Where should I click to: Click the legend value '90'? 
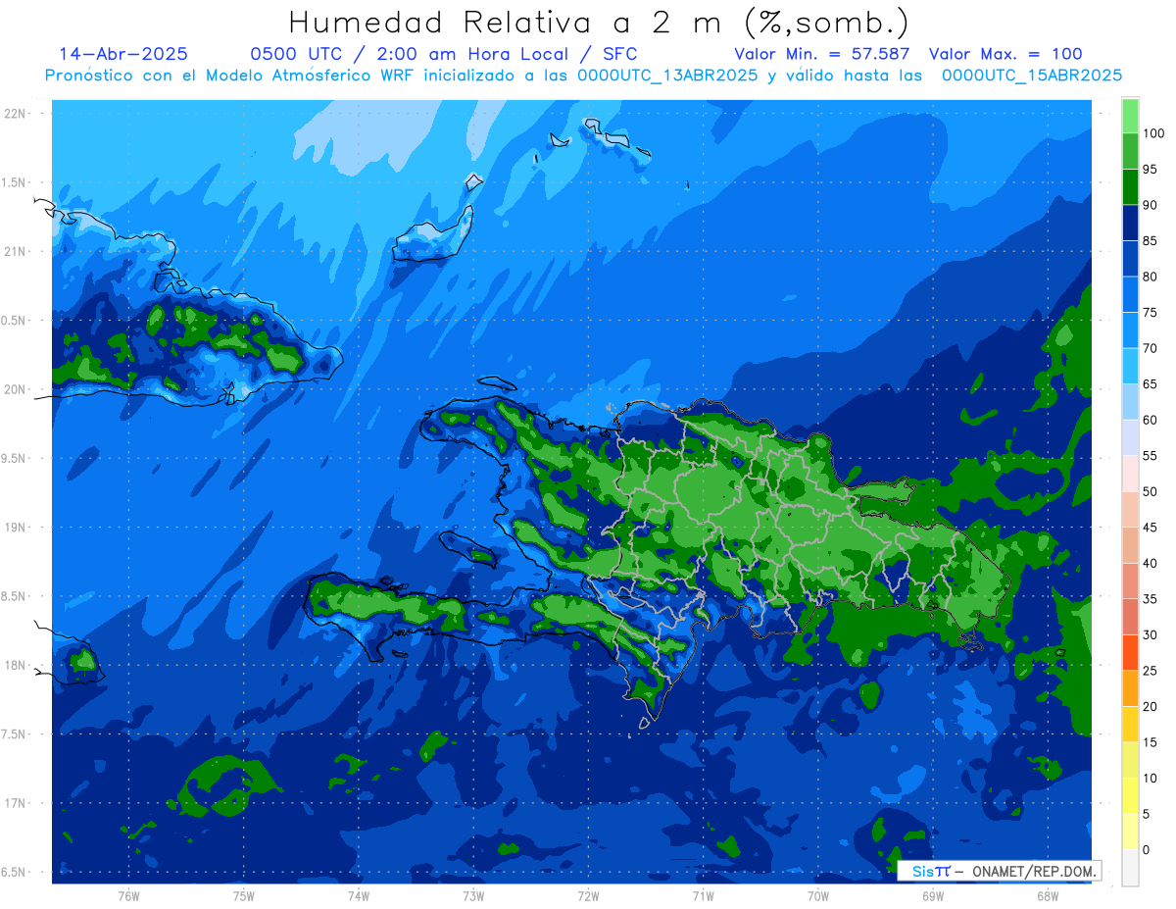point(1150,205)
